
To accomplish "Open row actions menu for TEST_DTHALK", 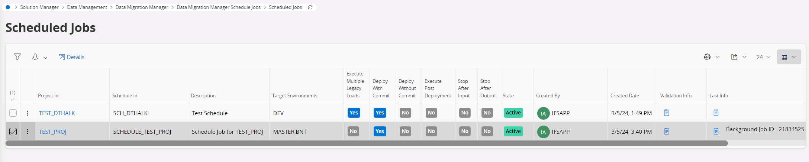I will coord(28,113).
